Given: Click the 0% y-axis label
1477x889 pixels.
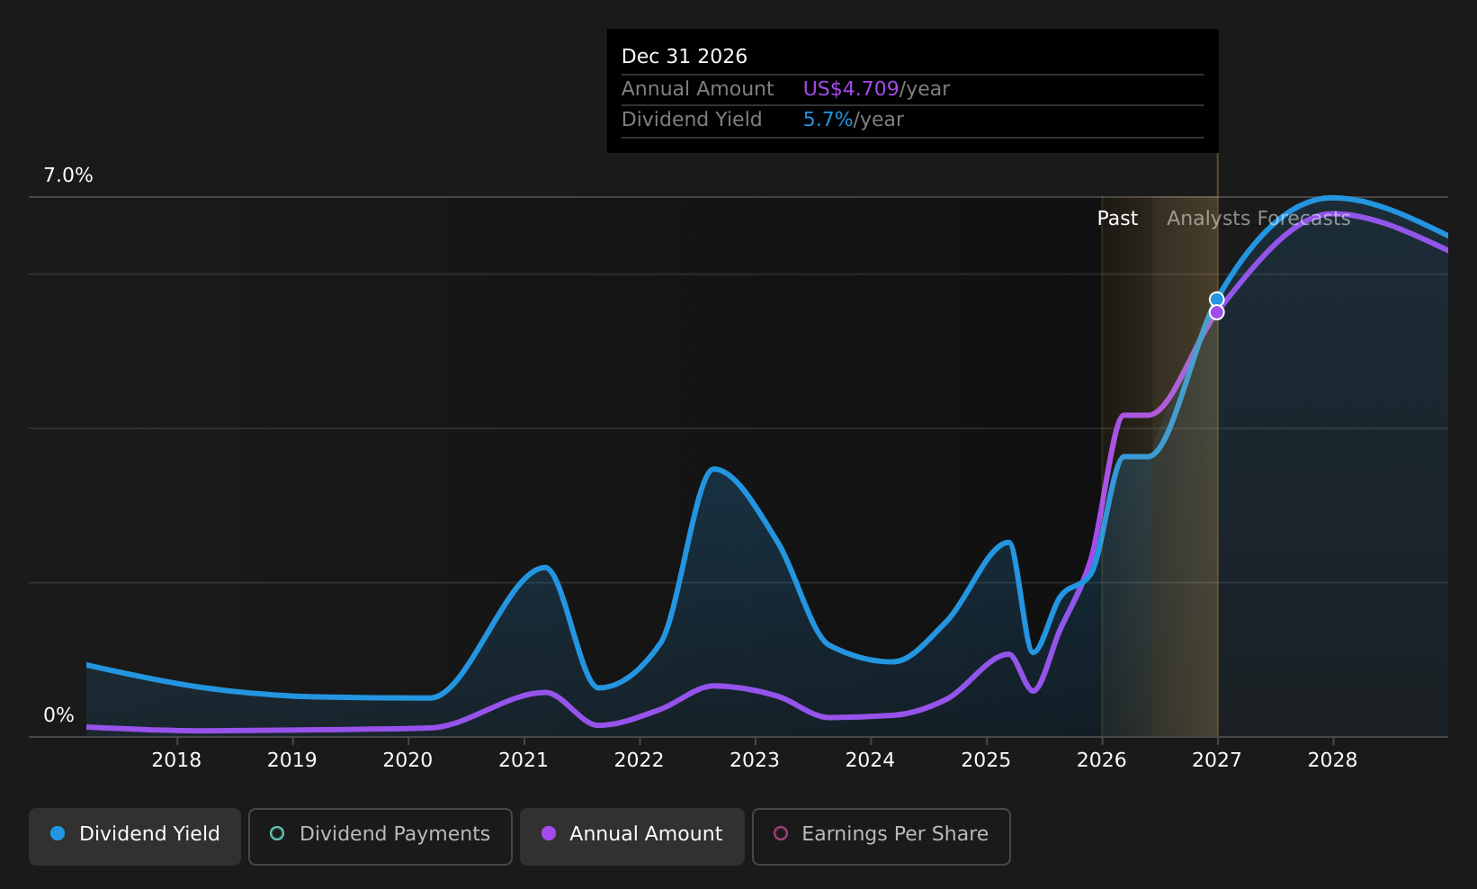Looking at the screenshot, I should [58, 715].
